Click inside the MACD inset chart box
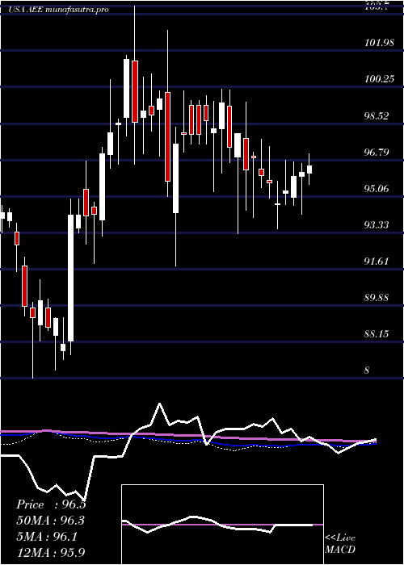404x565 pixels. click(x=222, y=525)
